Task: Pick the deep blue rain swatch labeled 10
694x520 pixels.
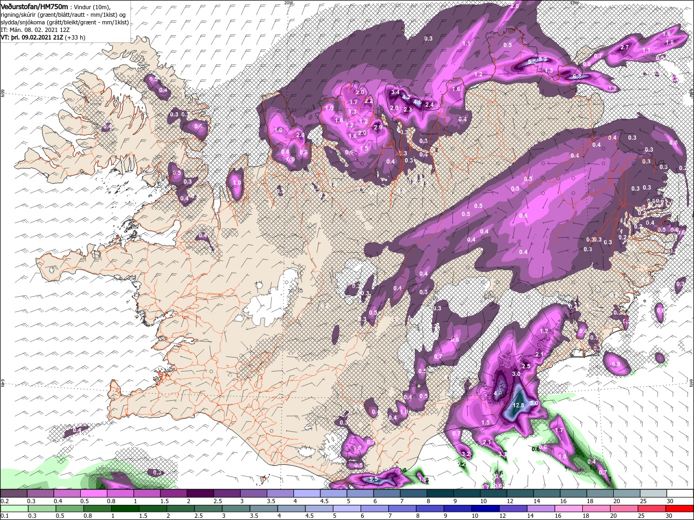Action: (x=485, y=509)
